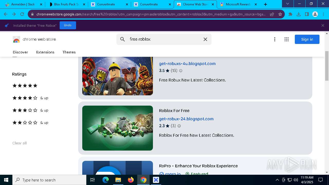Click the Windows taskbar search box
The image size is (329, 185).
pyautogui.click(x=49, y=180)
